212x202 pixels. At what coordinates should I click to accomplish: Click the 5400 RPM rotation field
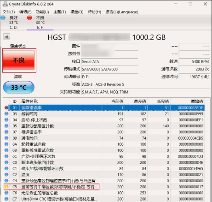(x=195, y=62)
